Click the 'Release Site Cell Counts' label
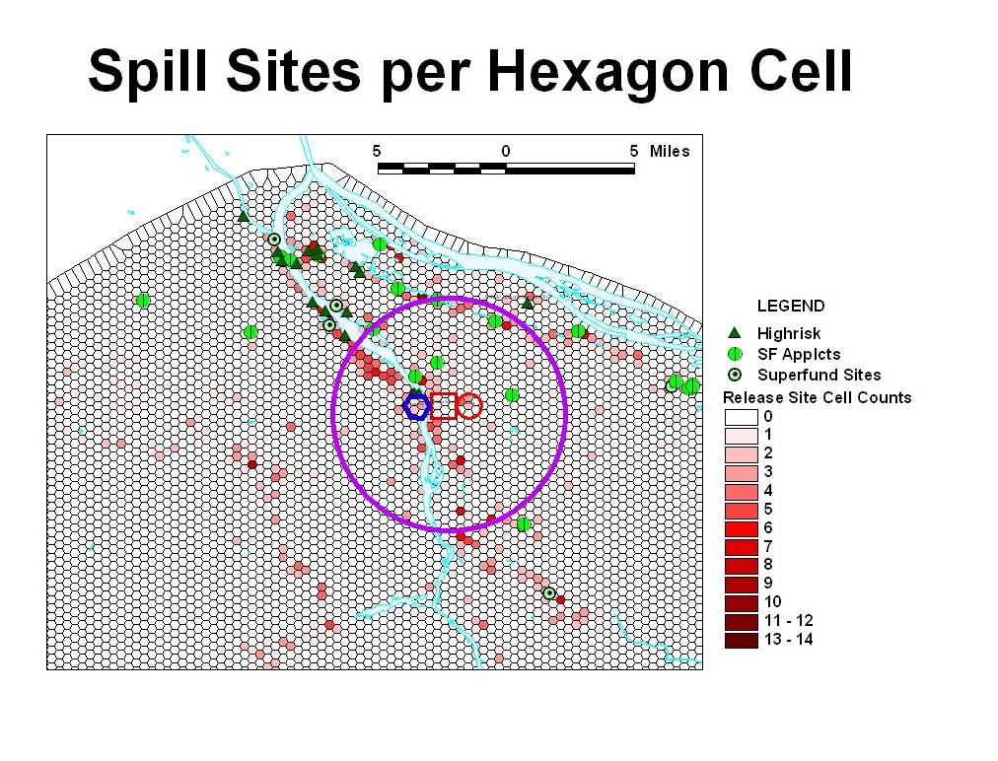This screenshot has height=761, width=998. pyautogui.click(x=818, y=397)
